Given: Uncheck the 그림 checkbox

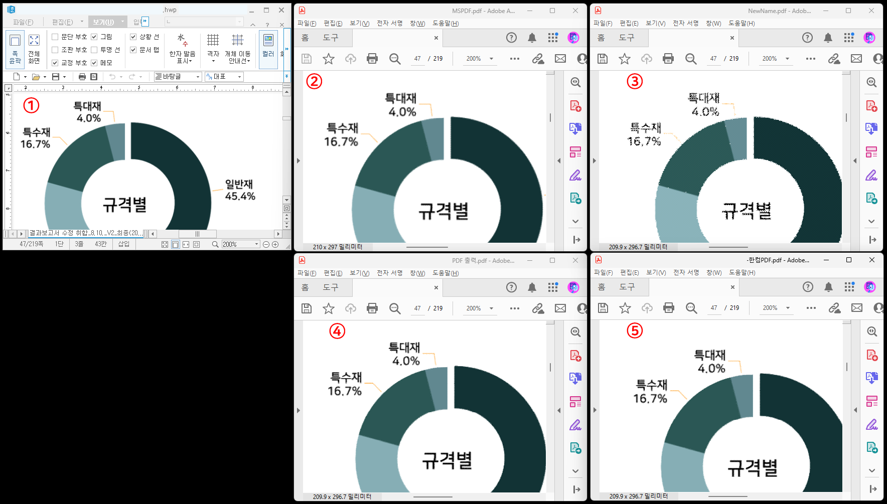Looking at the screenshot, I should (94, 37).
